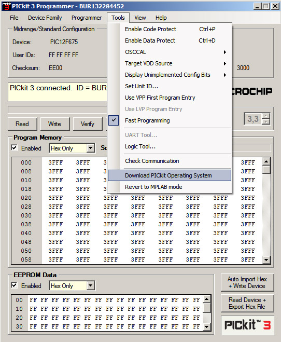Screen dimensions: 281x342
Task: Click EEPROM Data scrollbar down arrow
Action: click(x=207, y=327)
